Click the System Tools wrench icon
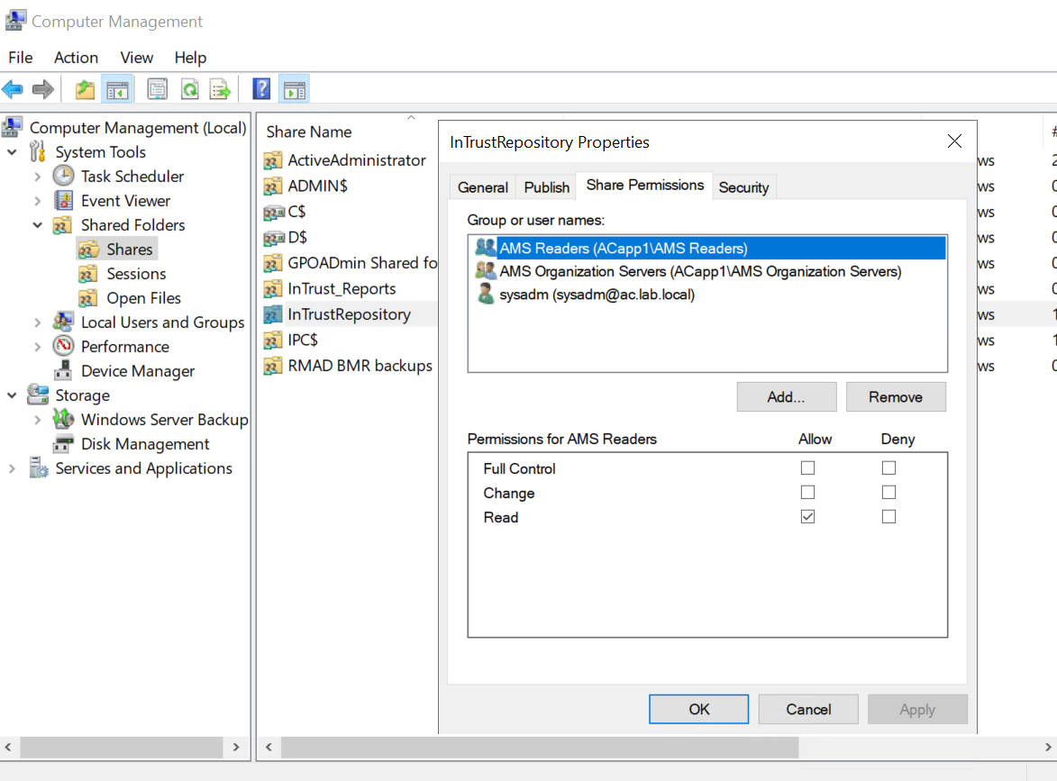 [38, 151]
